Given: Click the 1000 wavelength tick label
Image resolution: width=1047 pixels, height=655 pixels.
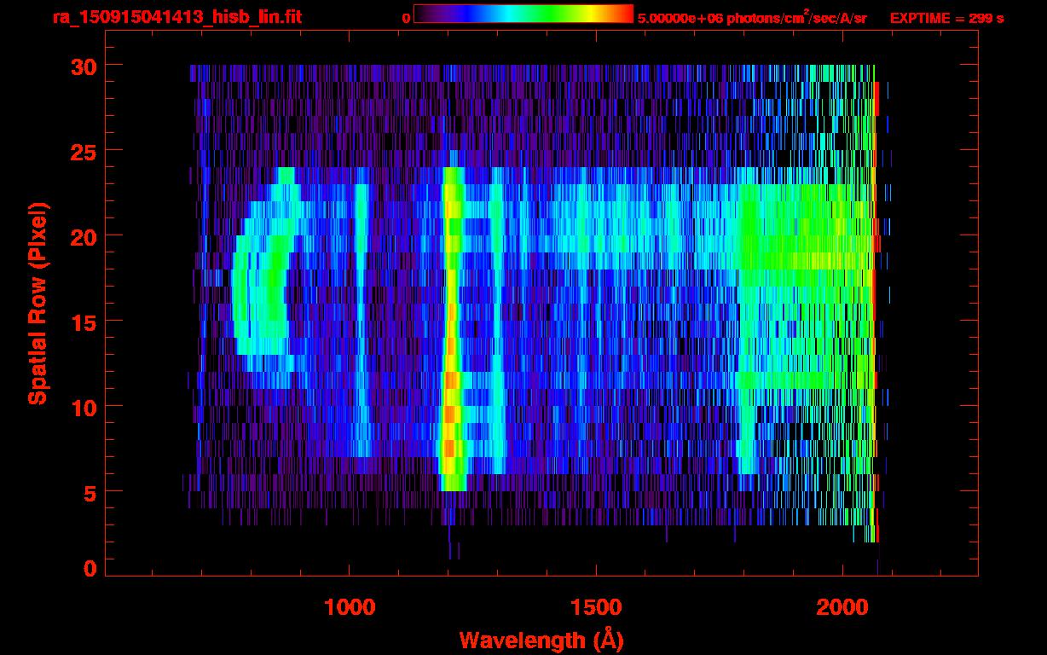Looking at the screenshot, I should click(x=350, y=606).
